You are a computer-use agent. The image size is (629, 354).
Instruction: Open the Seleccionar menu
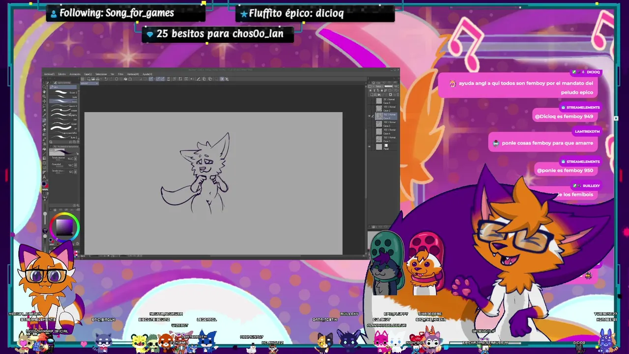pos(101,74)
